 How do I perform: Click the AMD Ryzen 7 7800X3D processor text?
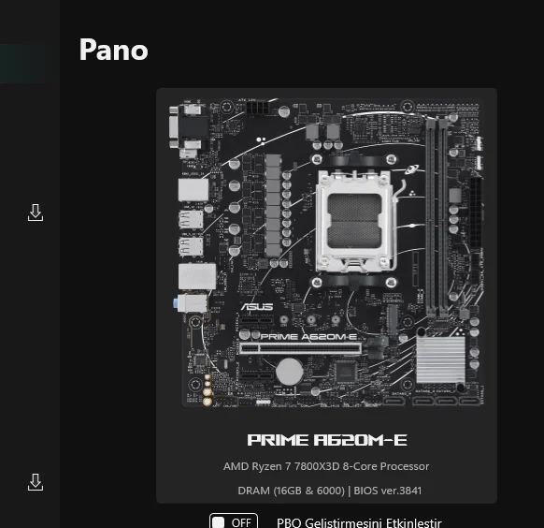pyautogui.click(x=326, y=466)
